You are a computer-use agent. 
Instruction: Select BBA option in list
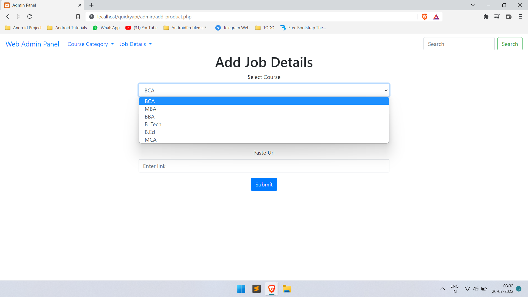pos(264,117)
